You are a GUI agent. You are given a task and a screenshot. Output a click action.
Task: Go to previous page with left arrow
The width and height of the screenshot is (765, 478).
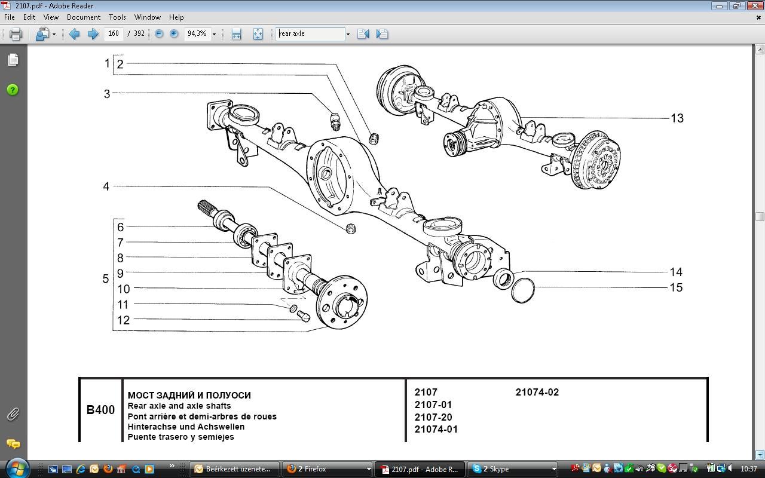75,34
